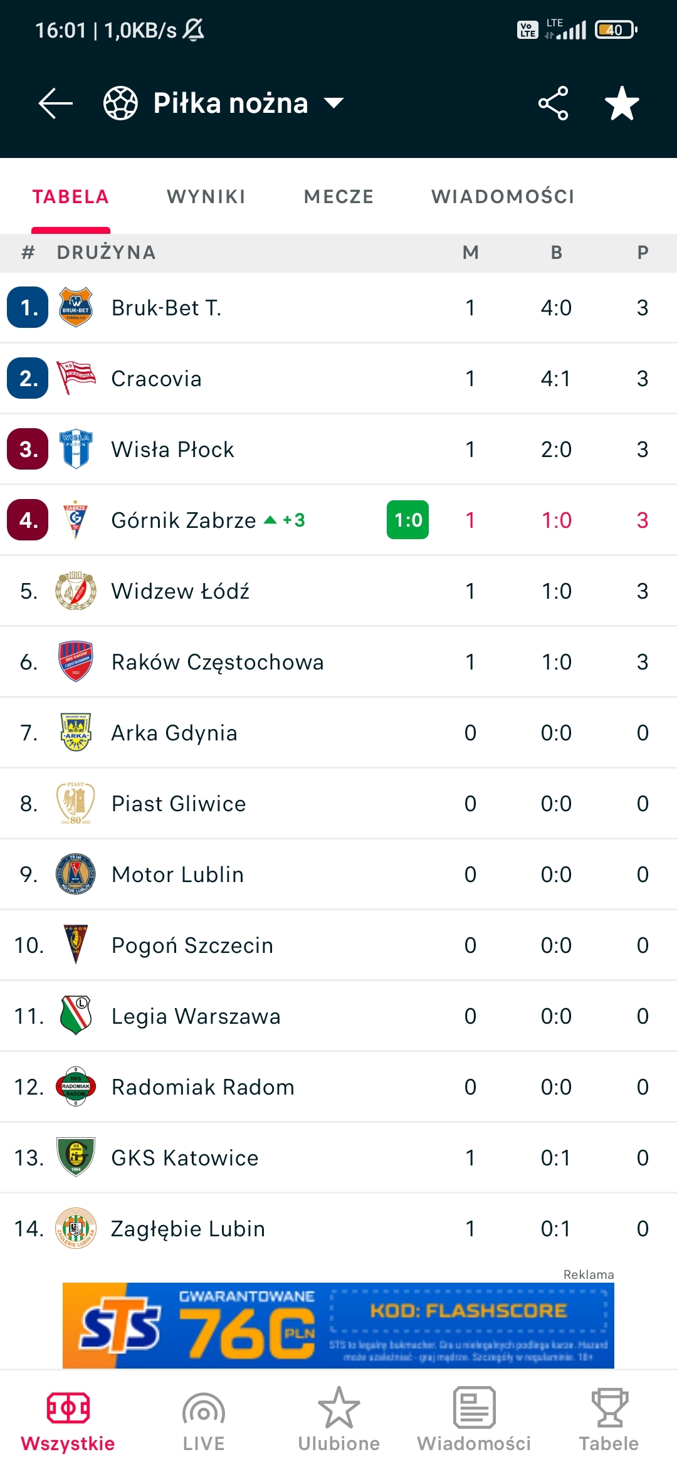Switch to the WYNIKI tab

coord(206,197)
